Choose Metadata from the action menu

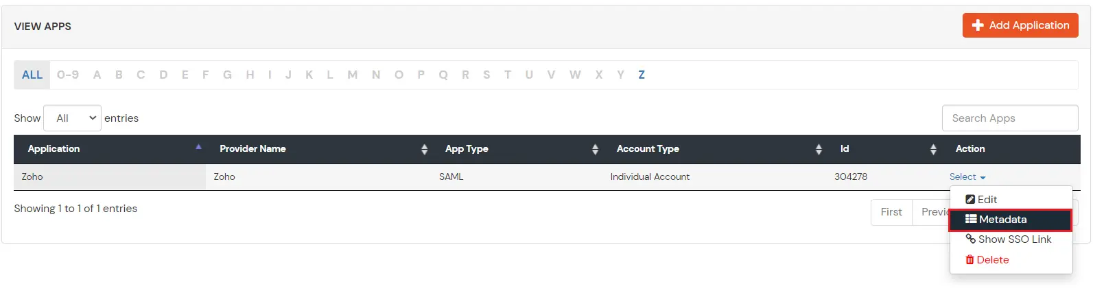[x=1011, y=220]
